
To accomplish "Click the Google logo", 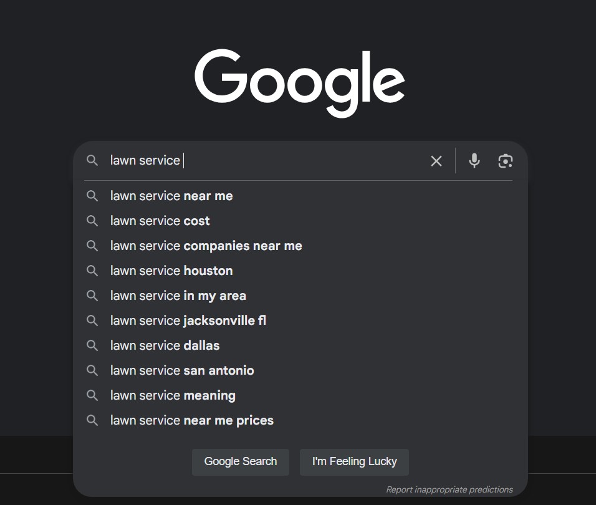I will [x=300, y=82].
